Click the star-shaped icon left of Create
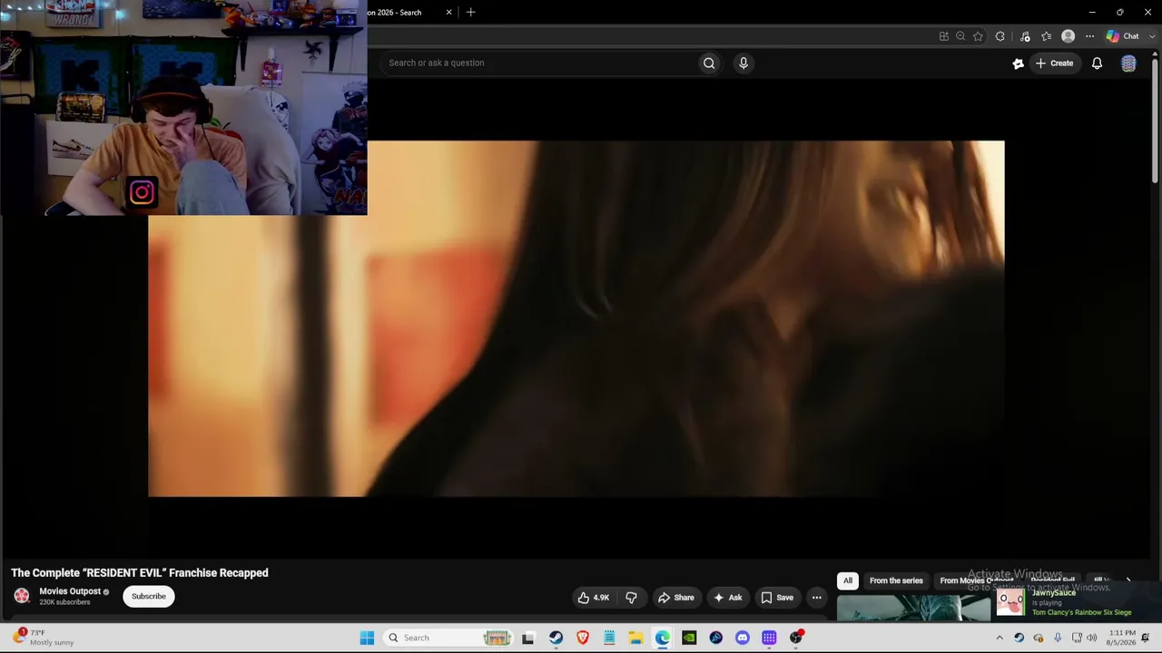 [x=1018, y=63]
